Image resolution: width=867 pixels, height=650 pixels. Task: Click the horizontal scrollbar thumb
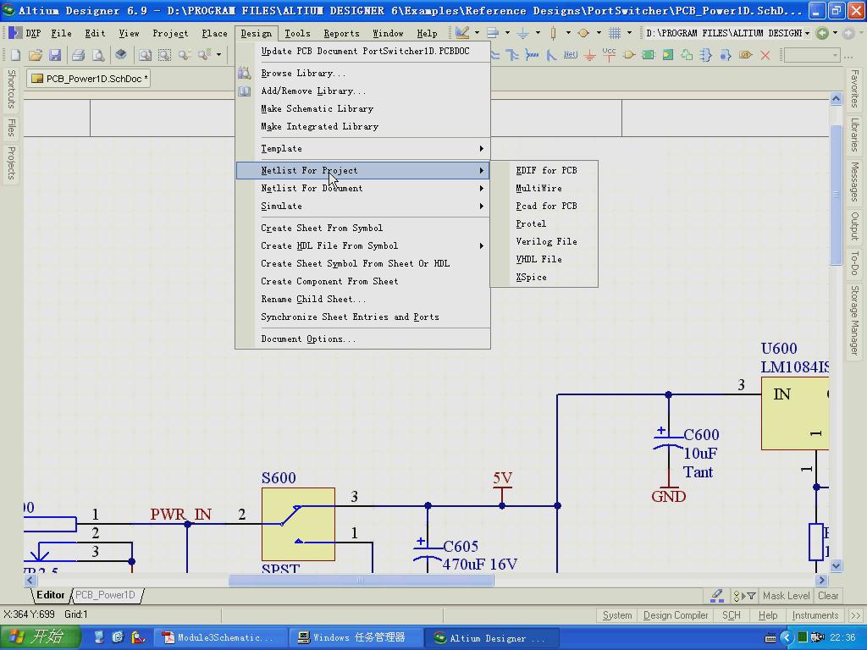[361, 581]
